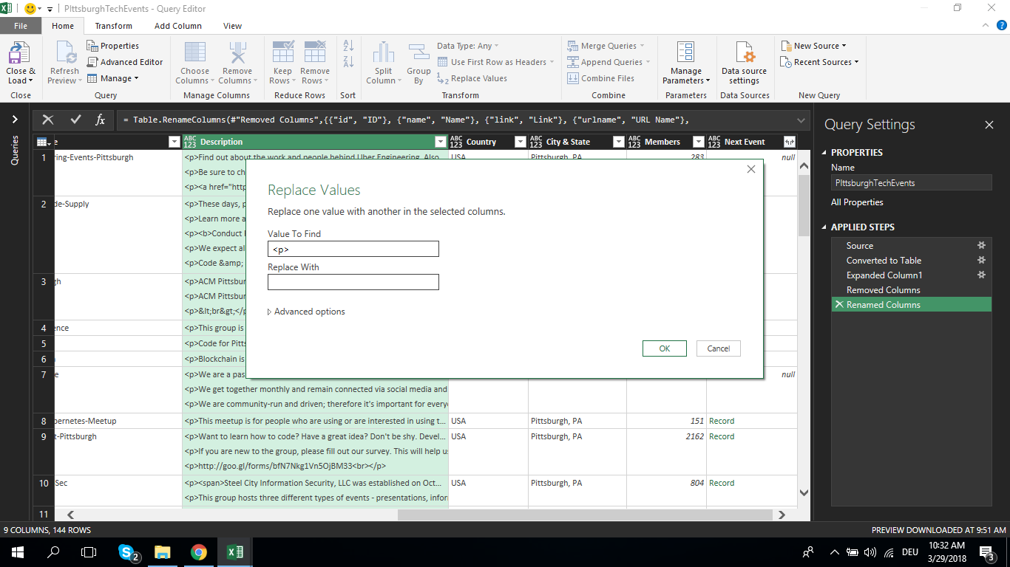Switch to the Transform ribbon tab

(113, 25)
